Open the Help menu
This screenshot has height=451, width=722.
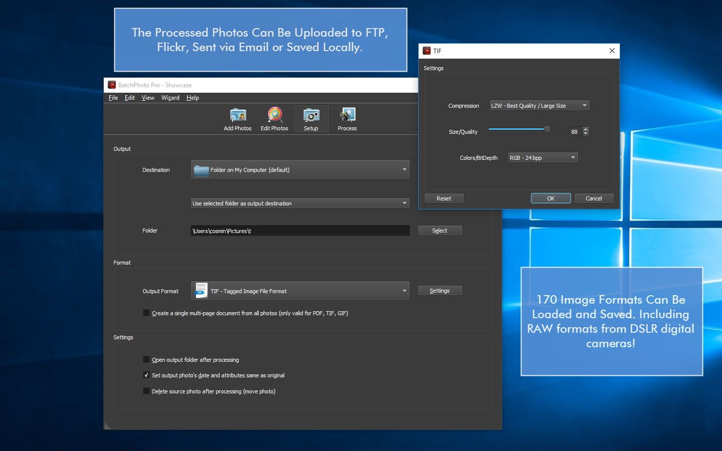(193, 98)
